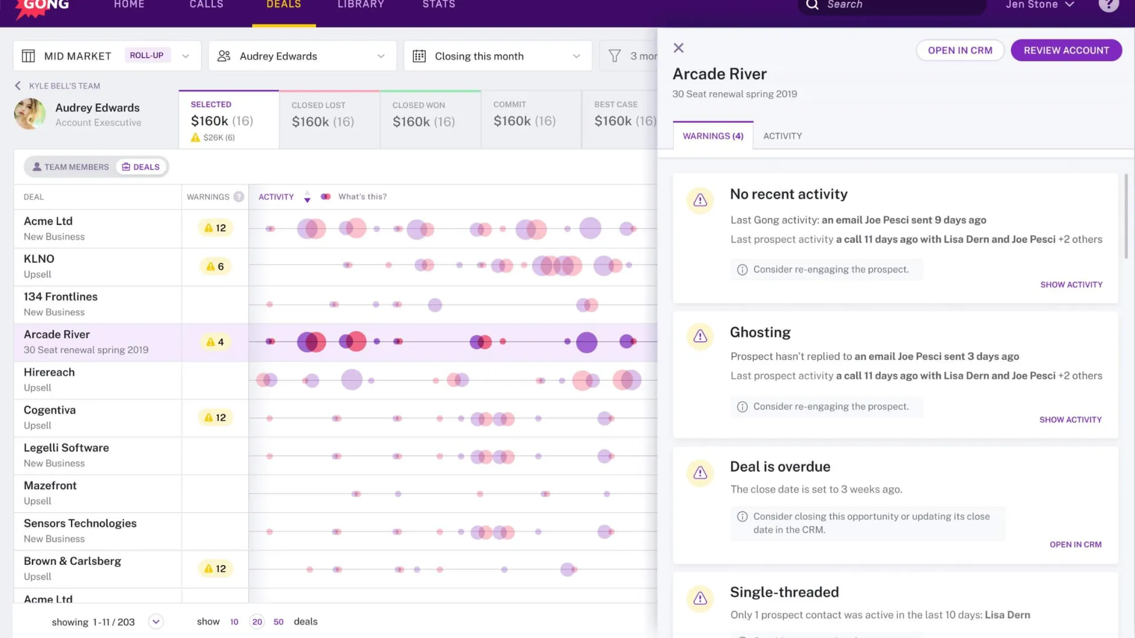This screenshot has height=638, width=1135.
Task: Click the Review Account button
Action: pyautogui.click(x=1066, y=50)
